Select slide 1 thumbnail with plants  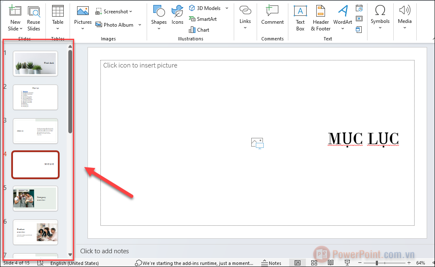click(35, 63)
